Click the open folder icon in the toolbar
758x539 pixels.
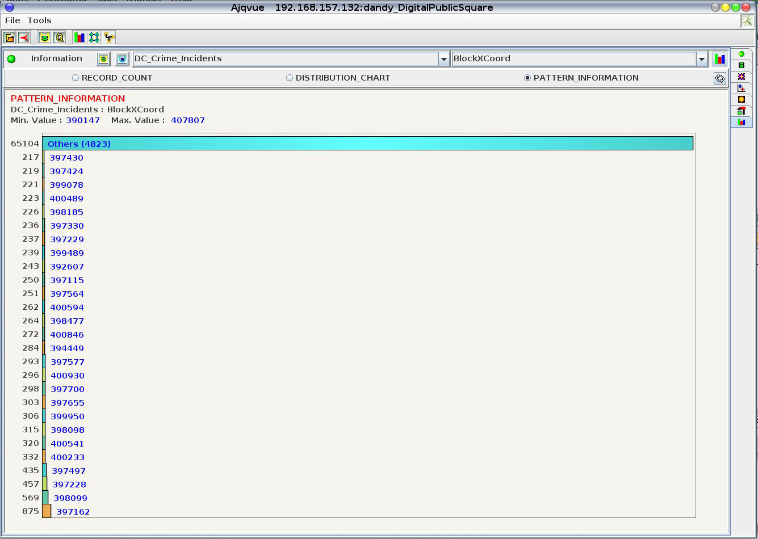click(x=10, y=38)
